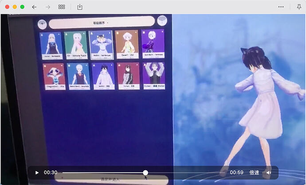The image size is (306, 185).
Task: Play the video
Action: (x=37, y=173)
